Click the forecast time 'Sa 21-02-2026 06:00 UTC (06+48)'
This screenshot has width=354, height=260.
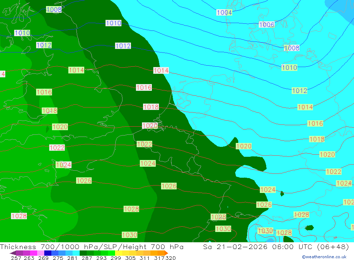pos(276,247)
